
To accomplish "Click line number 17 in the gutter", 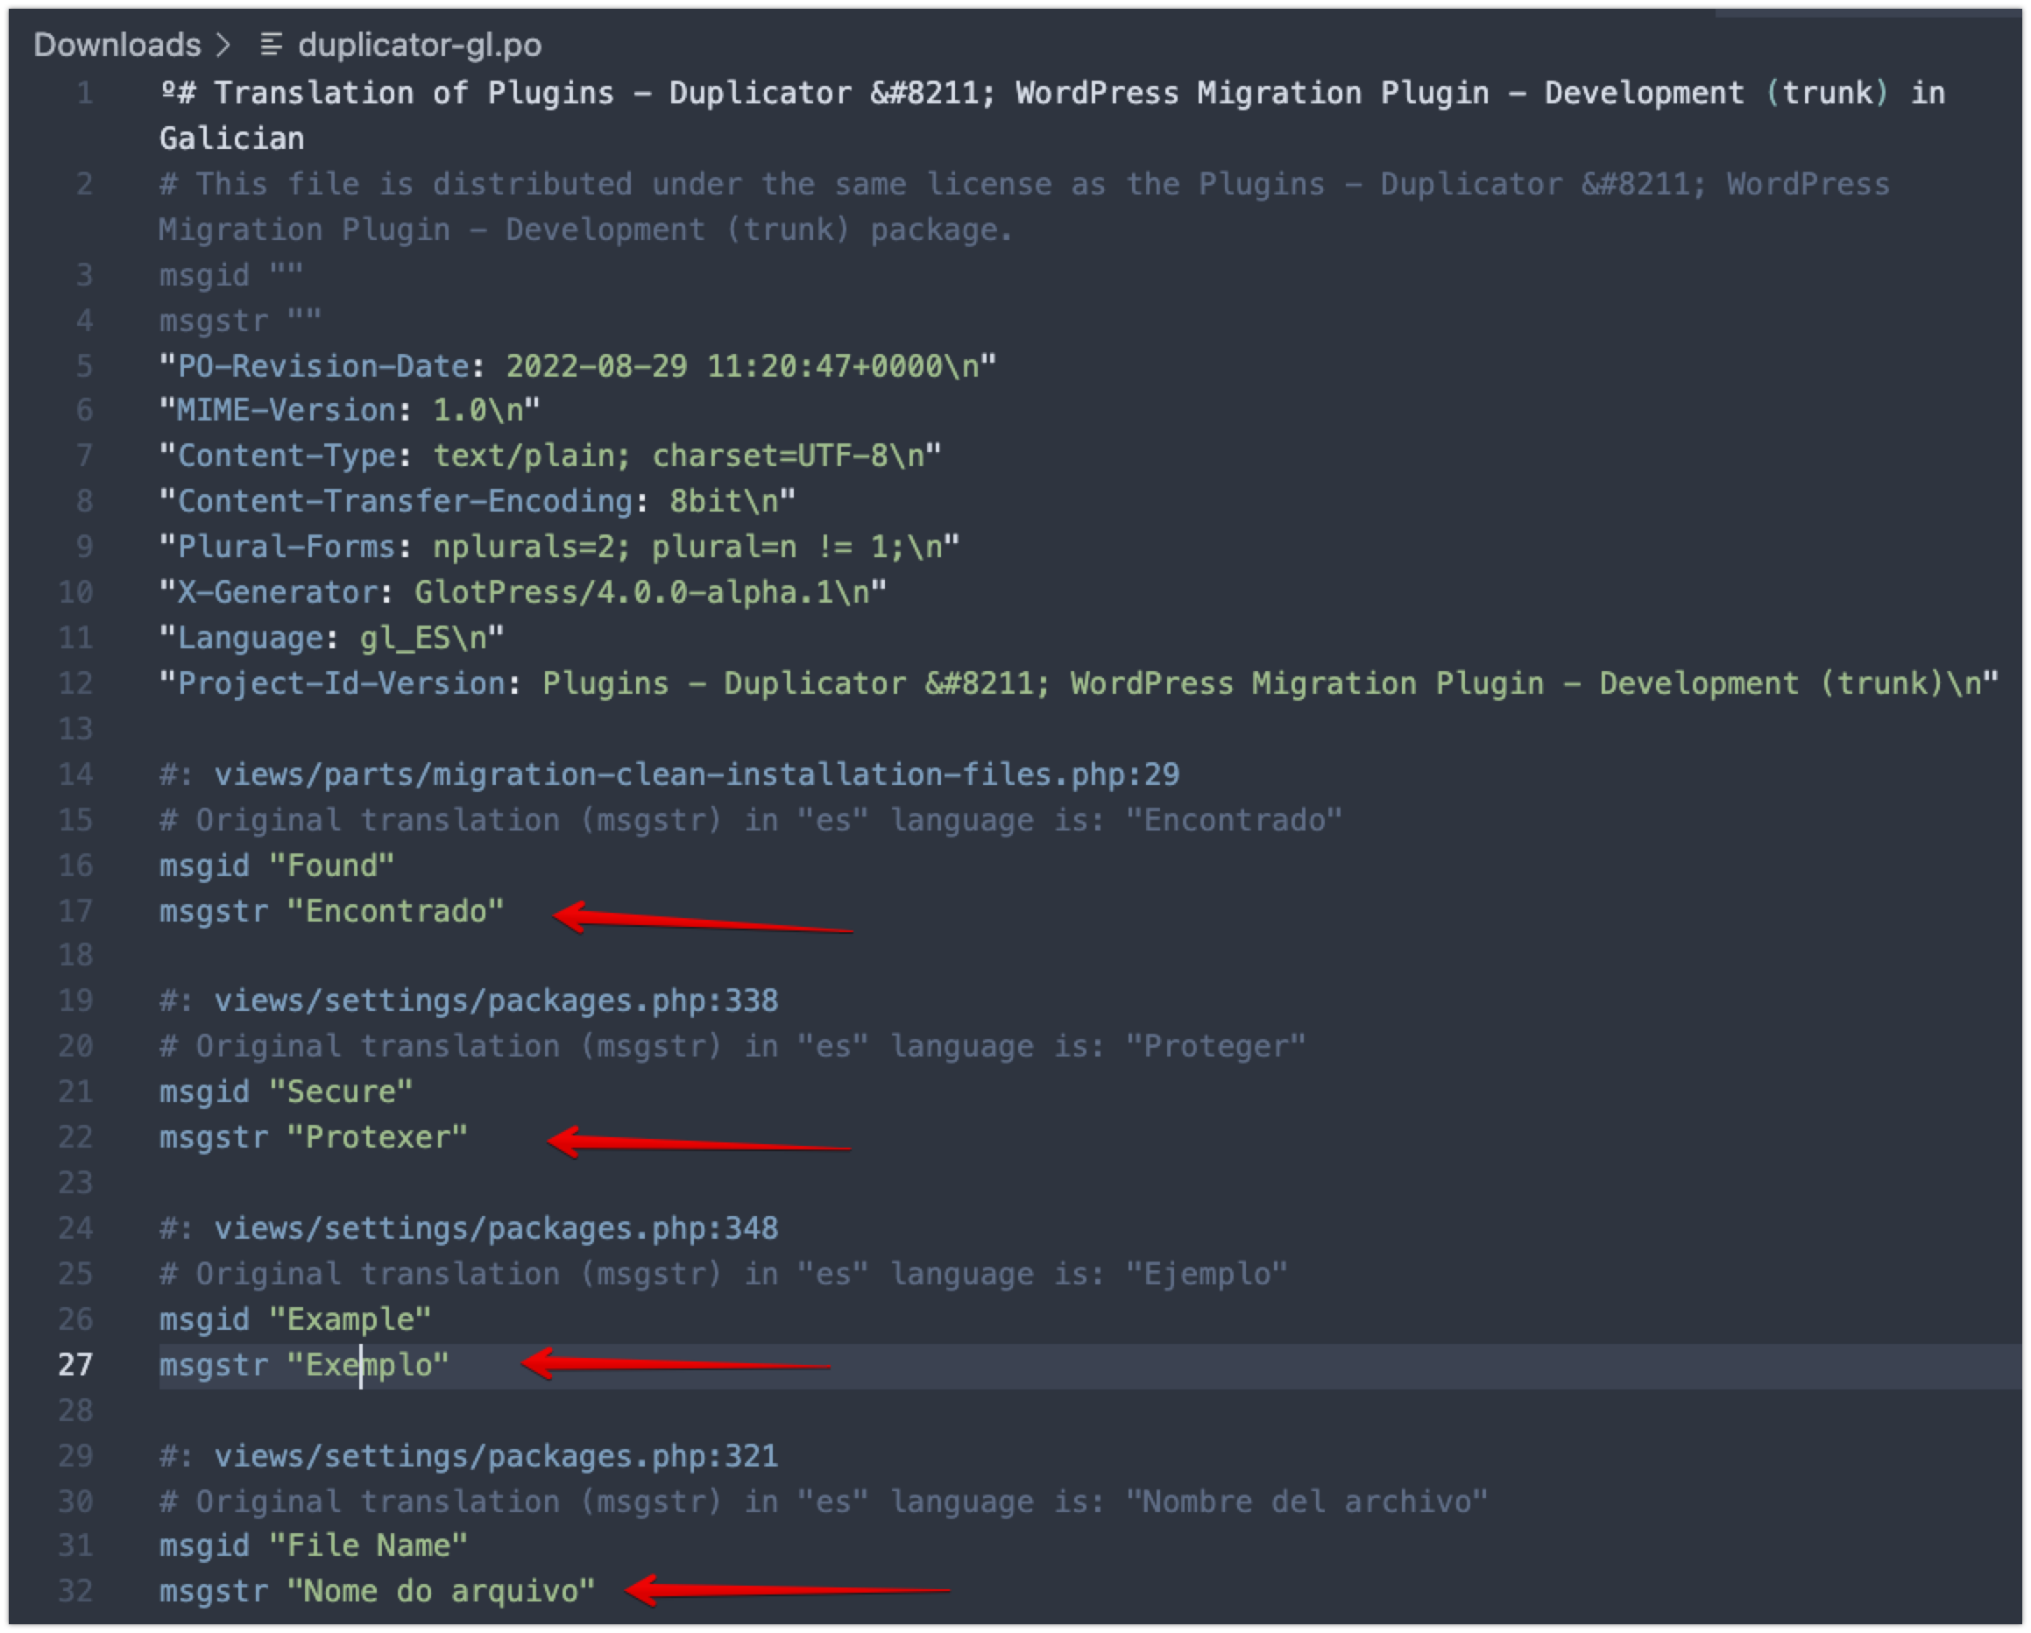I will pyautogui.click(x=75, y=910).
